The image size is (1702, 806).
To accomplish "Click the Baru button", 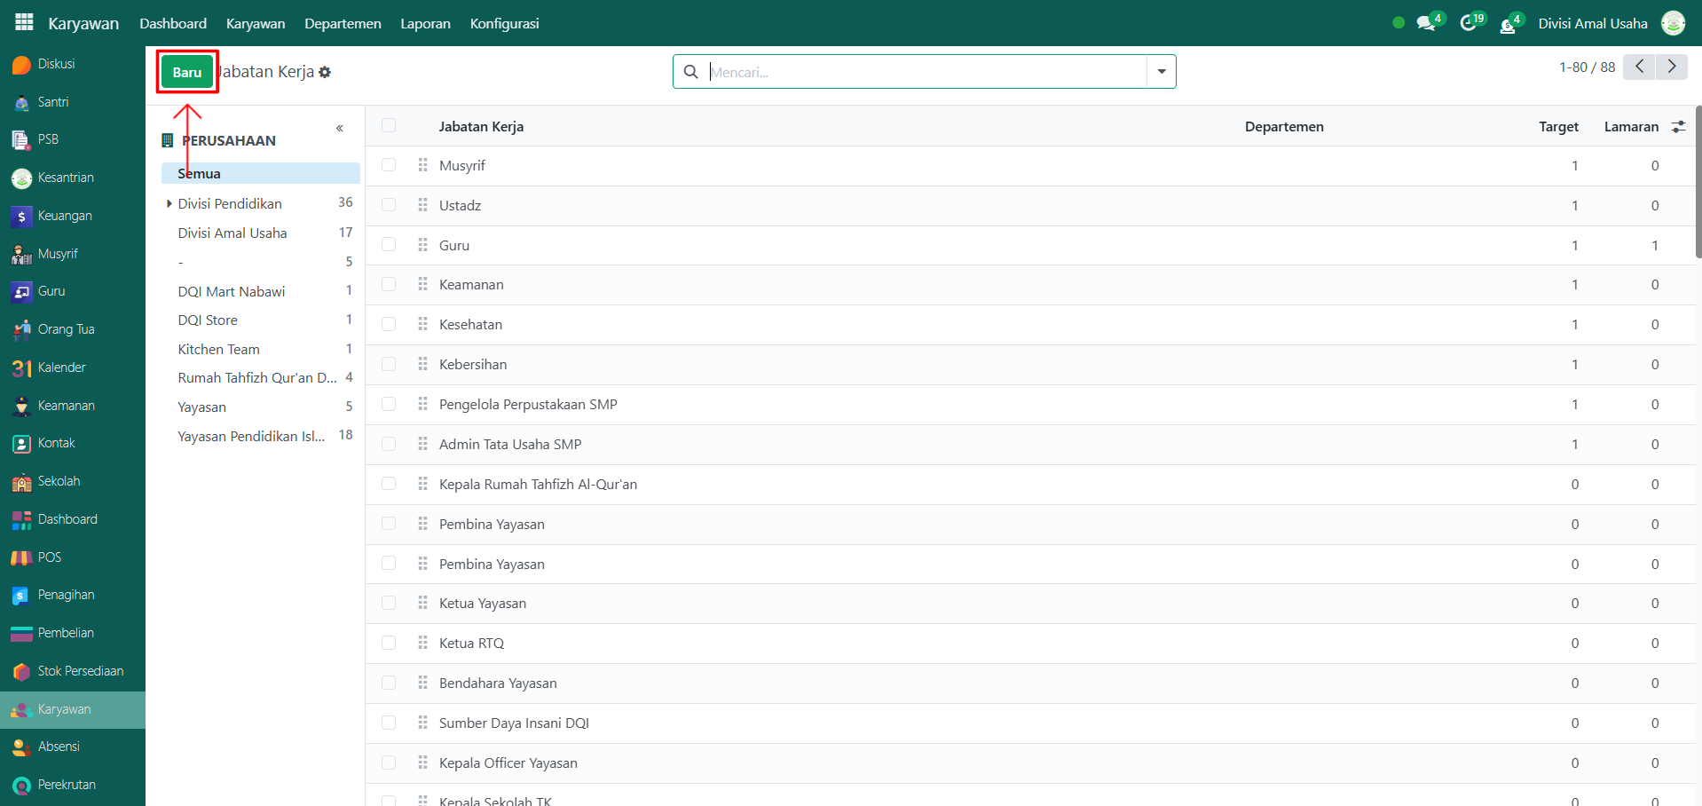I will (x=187, y=72).
